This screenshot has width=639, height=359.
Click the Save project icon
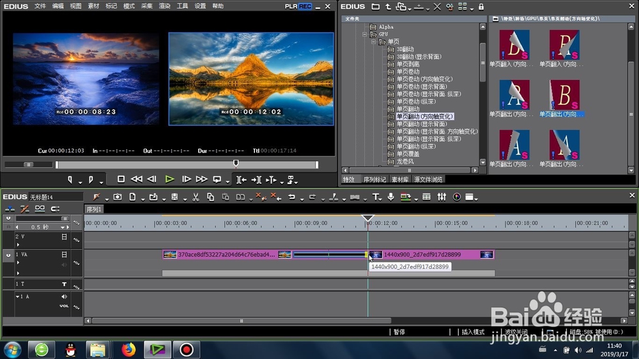tap(174, 197)
